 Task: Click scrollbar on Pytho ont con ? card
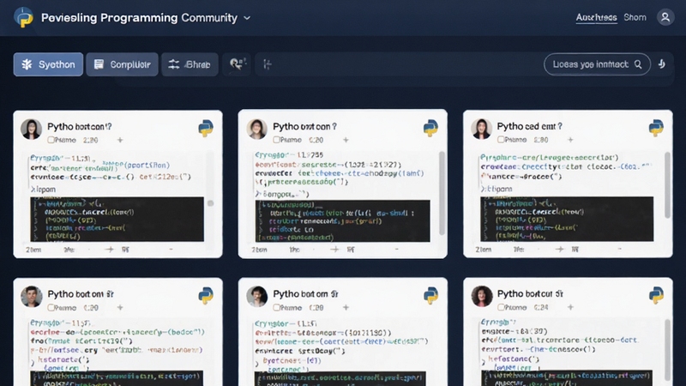click(442, 192)
